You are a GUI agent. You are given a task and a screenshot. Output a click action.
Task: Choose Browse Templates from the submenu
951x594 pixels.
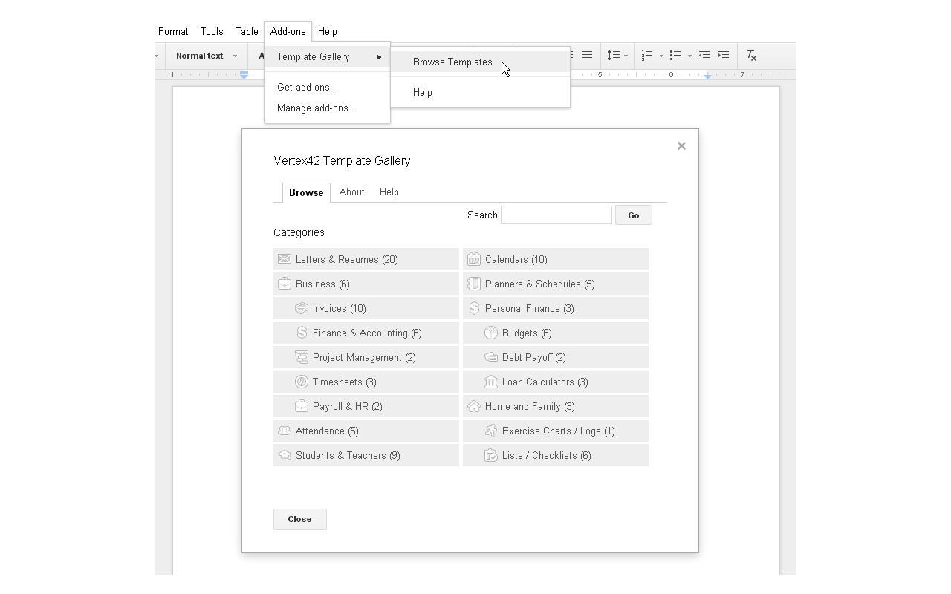480,62
